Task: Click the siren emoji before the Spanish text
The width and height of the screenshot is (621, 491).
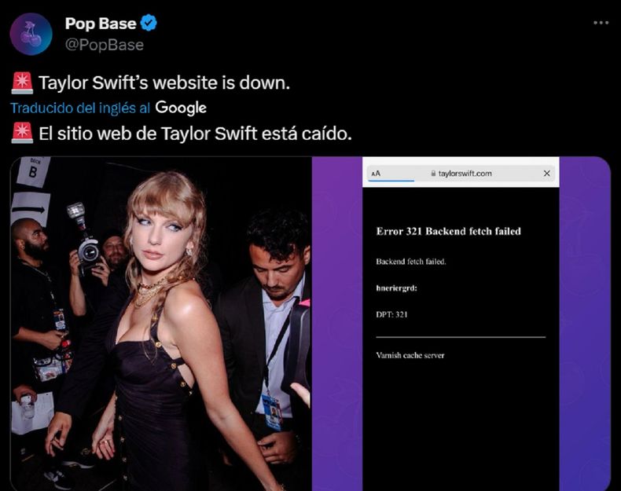Action: (x=22, y=134)
